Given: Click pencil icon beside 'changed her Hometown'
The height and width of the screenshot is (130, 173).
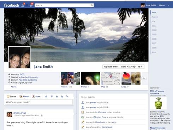Looking at the screenshot, I should coord(83,127).
